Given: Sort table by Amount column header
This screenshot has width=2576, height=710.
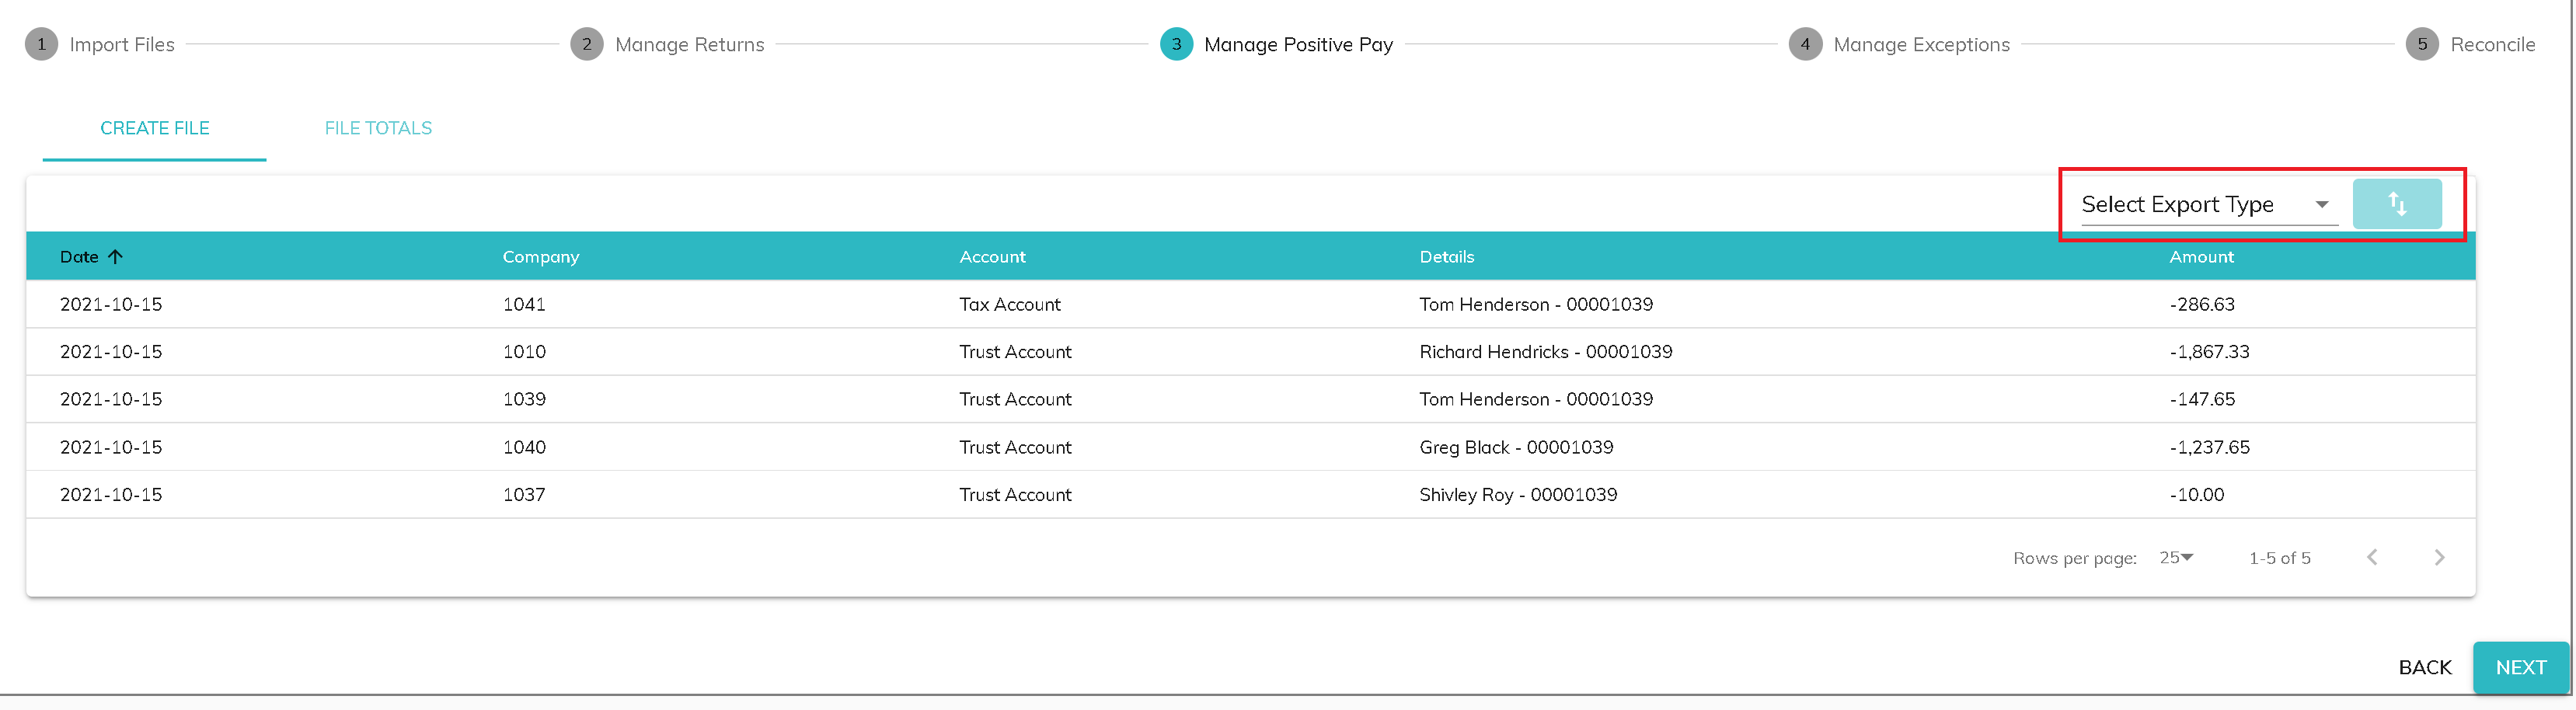Looking at the screenshot, I should 2200,257.
